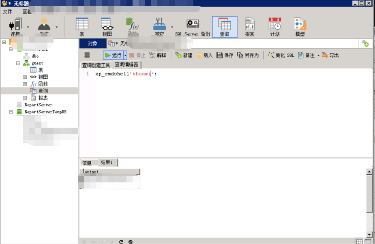Click into the SQL editor text line
375x244 pixels.
(126, 74)
